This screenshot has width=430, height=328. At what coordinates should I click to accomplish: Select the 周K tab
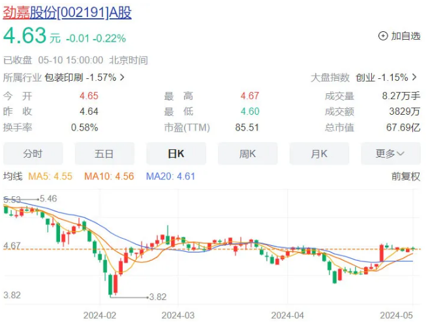tap(248, 154)
